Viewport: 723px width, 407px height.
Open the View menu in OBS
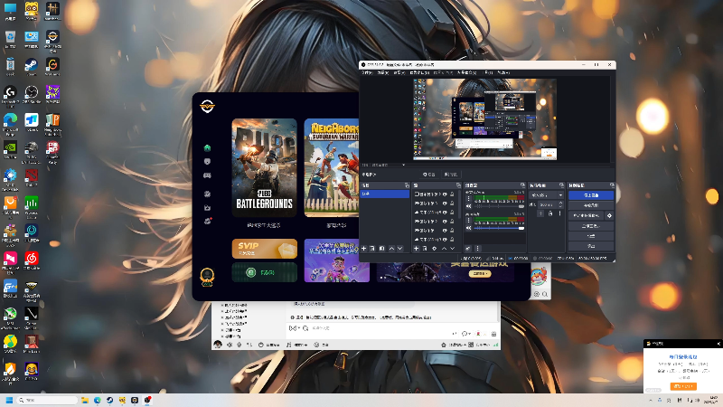click(x=399, y=72)
